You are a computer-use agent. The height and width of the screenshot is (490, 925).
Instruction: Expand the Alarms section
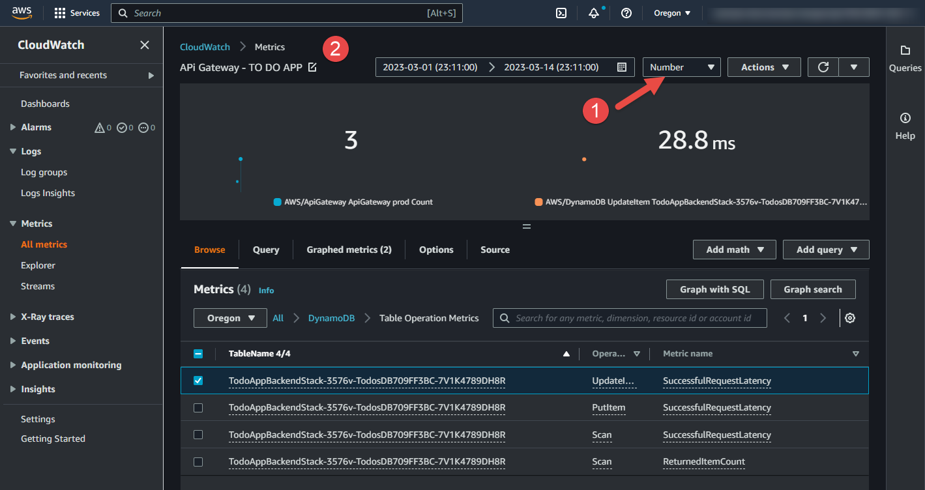tap(13, 127)
